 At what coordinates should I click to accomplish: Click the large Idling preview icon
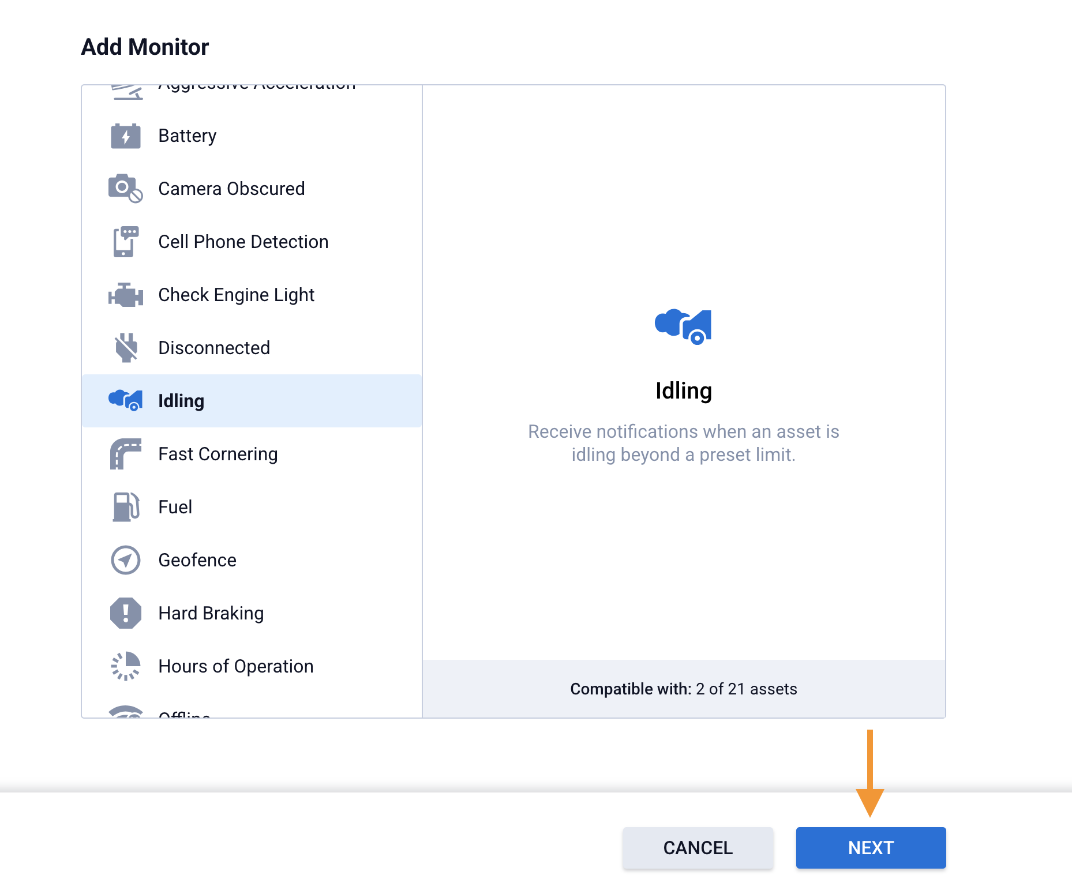(x=683, y=326)
